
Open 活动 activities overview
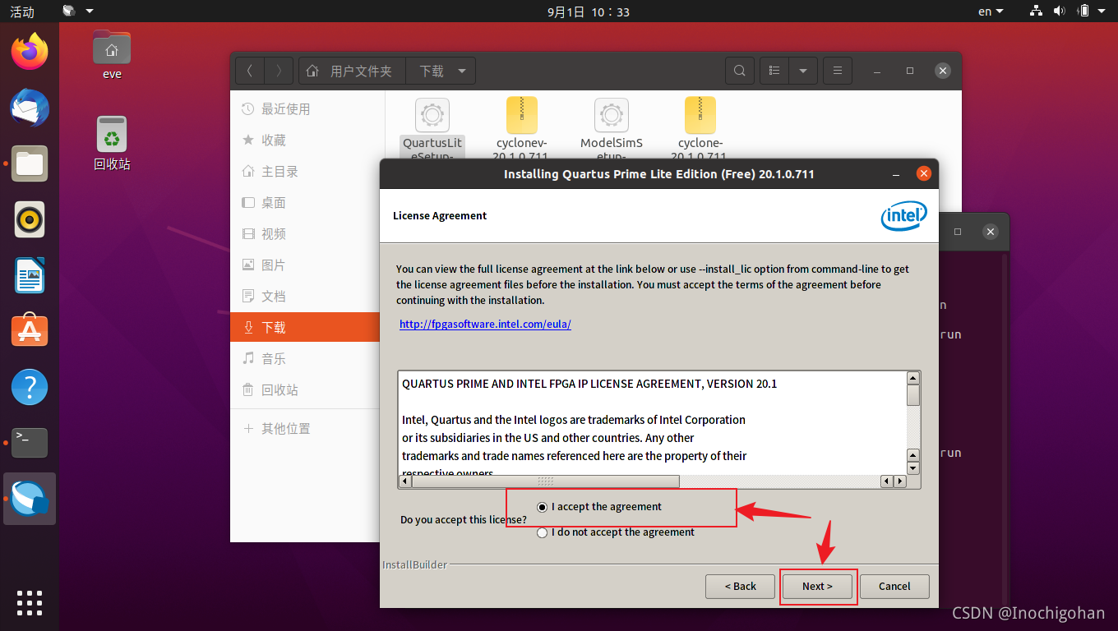22,12
